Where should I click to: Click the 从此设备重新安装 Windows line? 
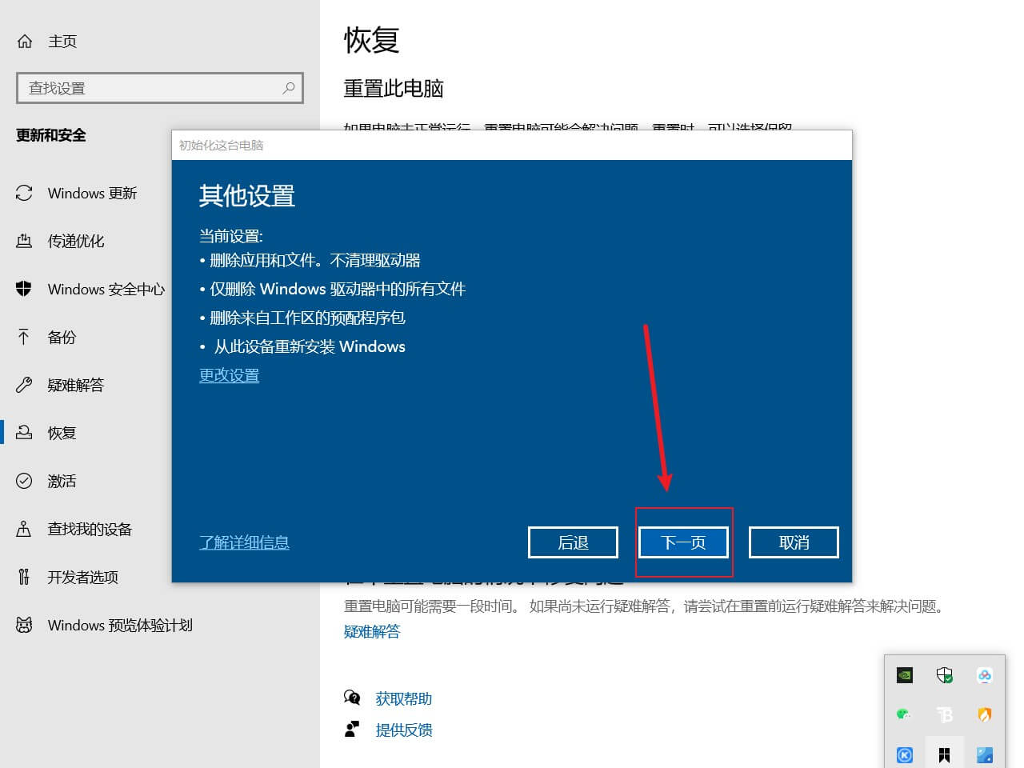pos(310,346)
